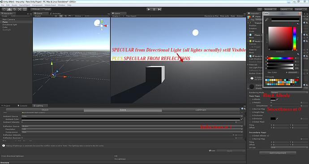
Task: Open the Rendering Mode dropdown
Action: click(x=289, y=92)
